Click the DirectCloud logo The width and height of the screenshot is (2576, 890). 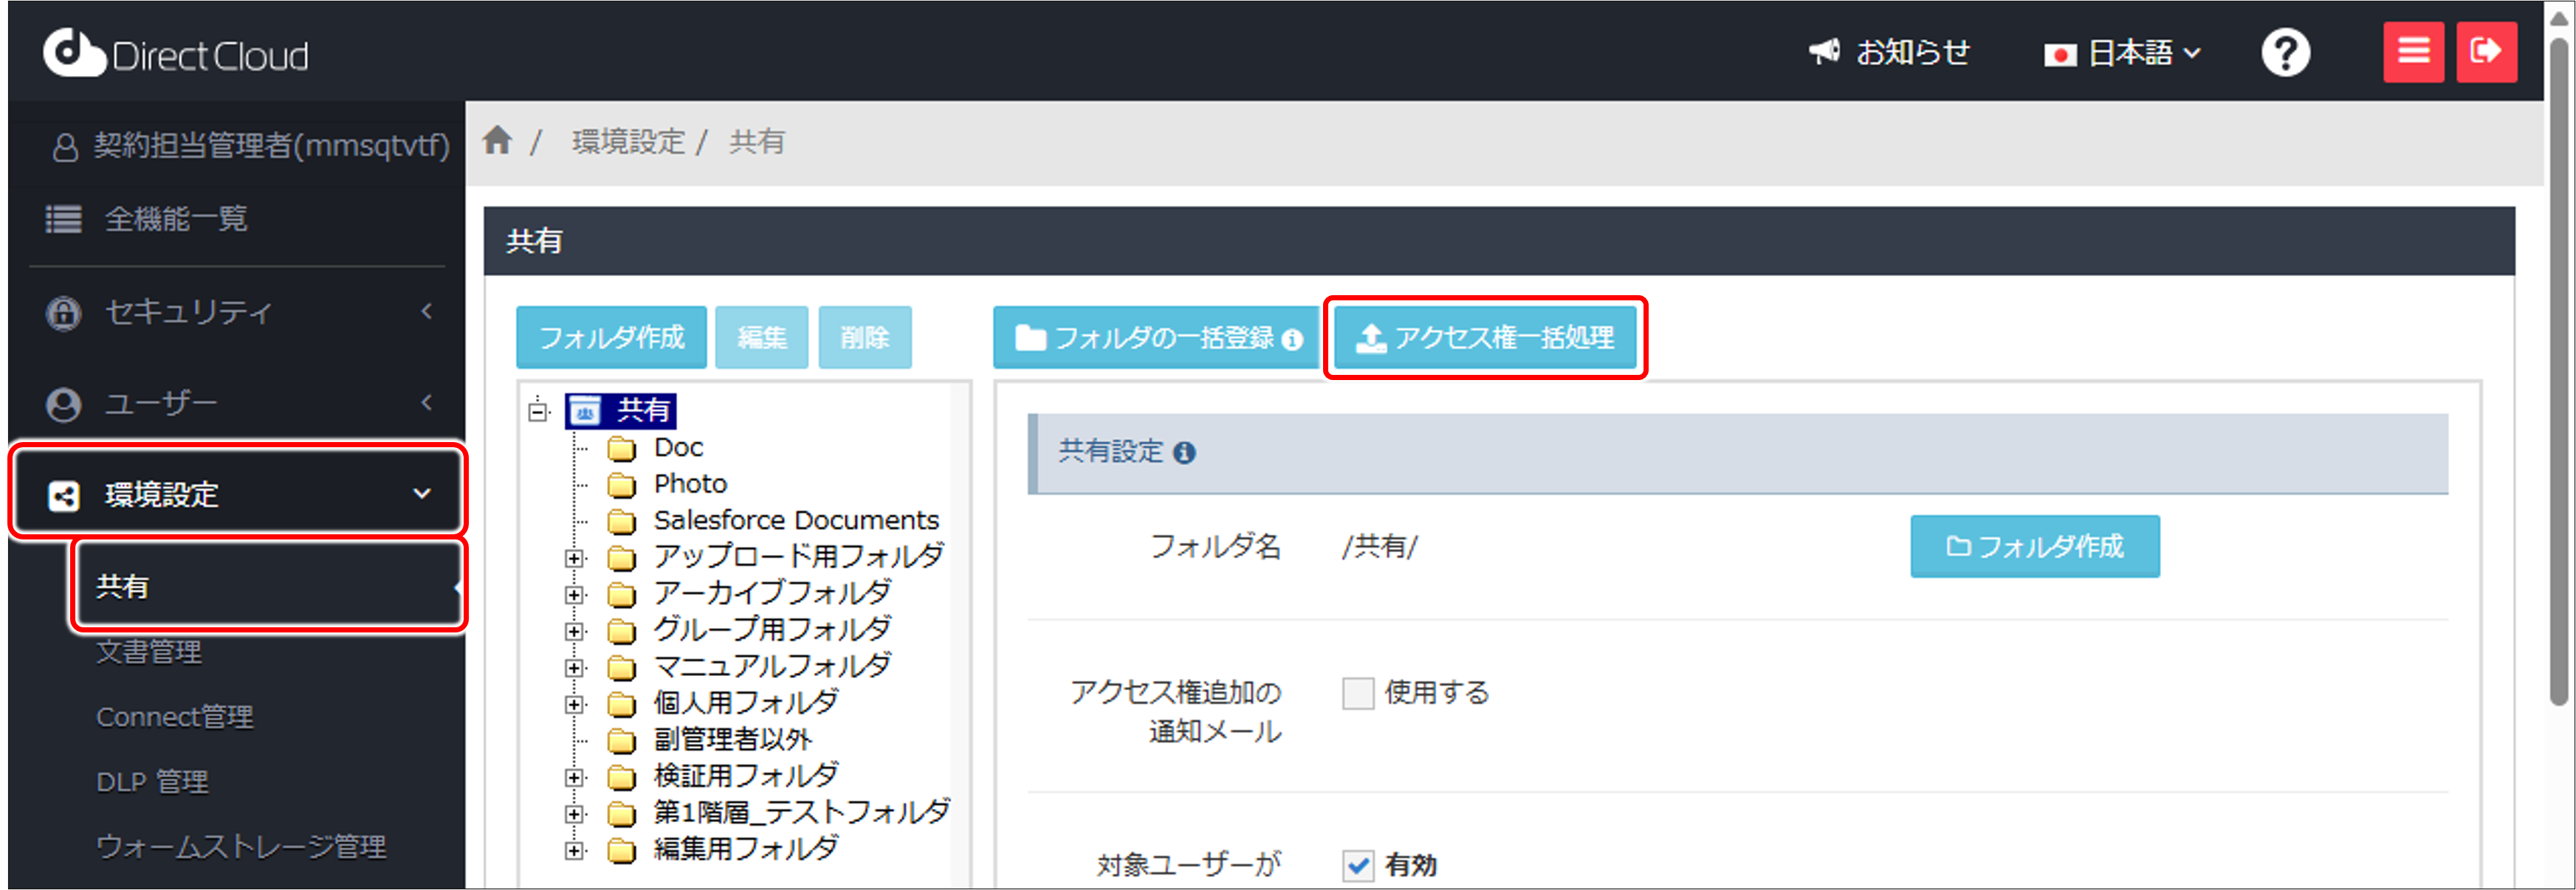pyautogui.click(x=176, y=54)
